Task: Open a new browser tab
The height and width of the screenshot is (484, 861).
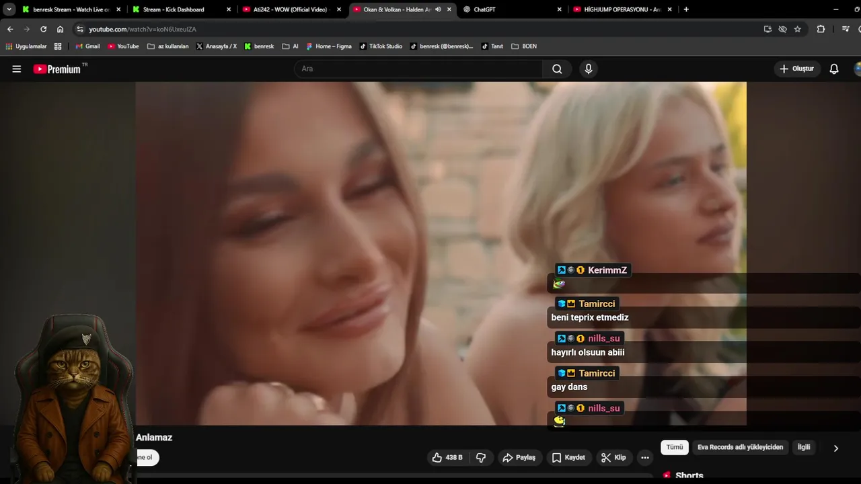Action: [x=686, y=9]
